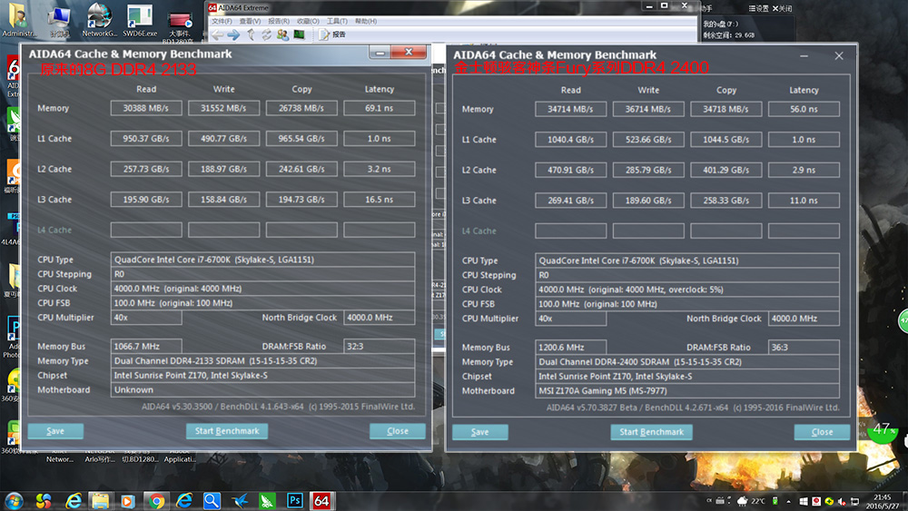Click Start Benchmark in the left window
The width and height of the screenshot is (908, 511).
(227, 431)
